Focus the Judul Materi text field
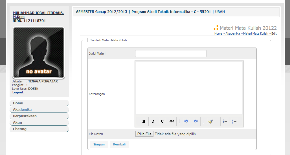 tap(171, 53)
